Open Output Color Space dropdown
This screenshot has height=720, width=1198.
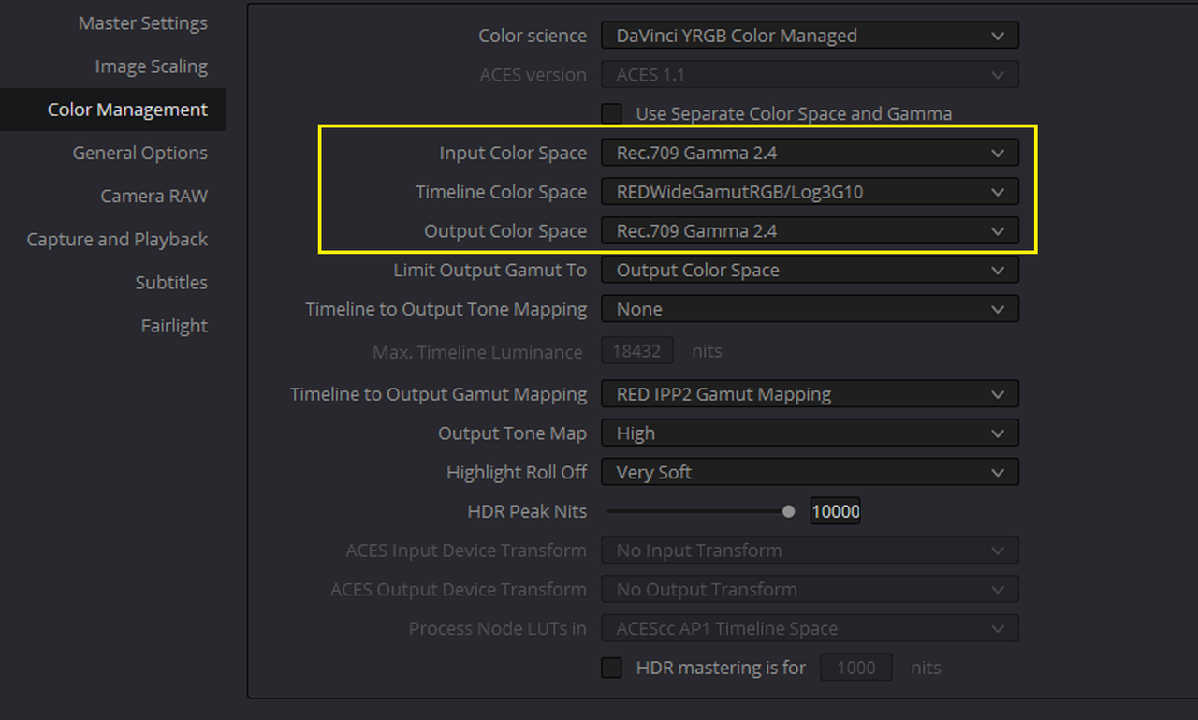[810, 230]
